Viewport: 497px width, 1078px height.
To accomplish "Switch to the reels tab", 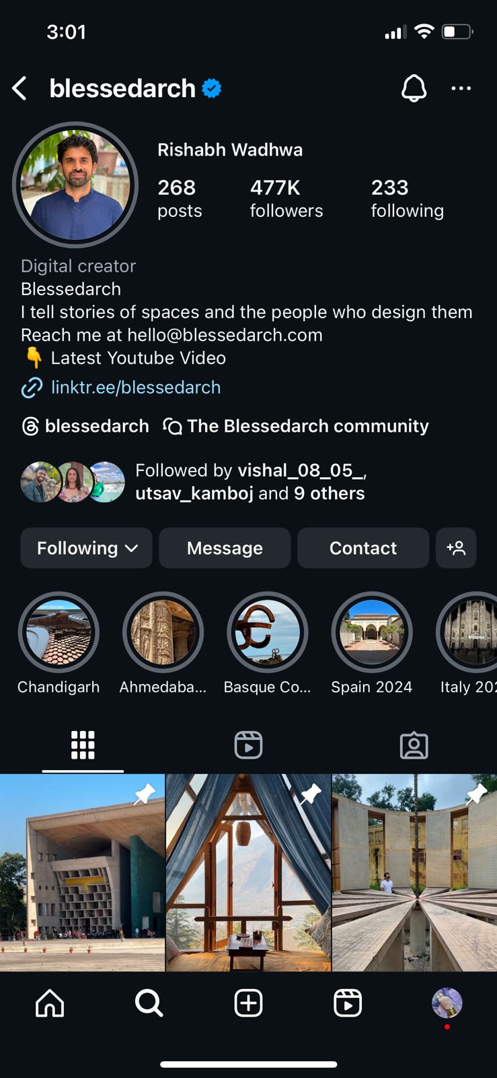I will (248, 745).
